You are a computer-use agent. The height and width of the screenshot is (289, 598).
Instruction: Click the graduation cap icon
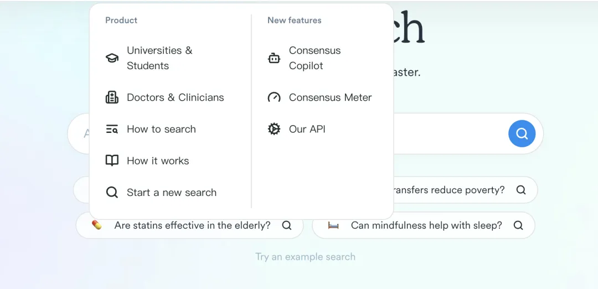pos(112,58)
